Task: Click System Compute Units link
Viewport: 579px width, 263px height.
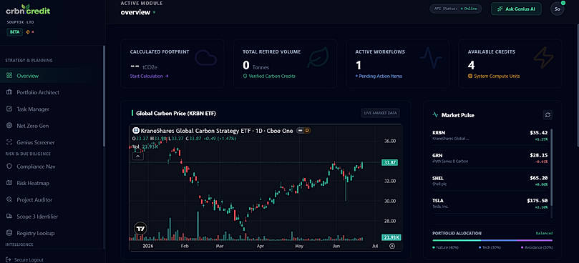Action: tap(494, 76)
